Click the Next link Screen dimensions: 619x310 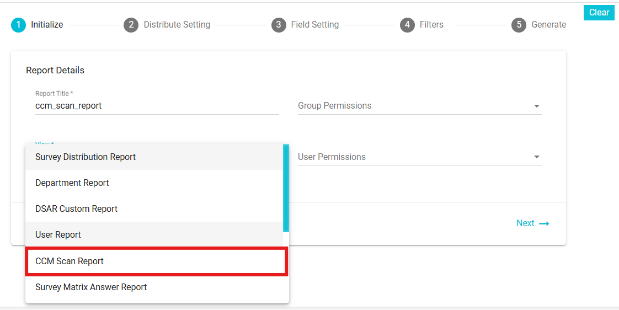(x=525, y=223)
